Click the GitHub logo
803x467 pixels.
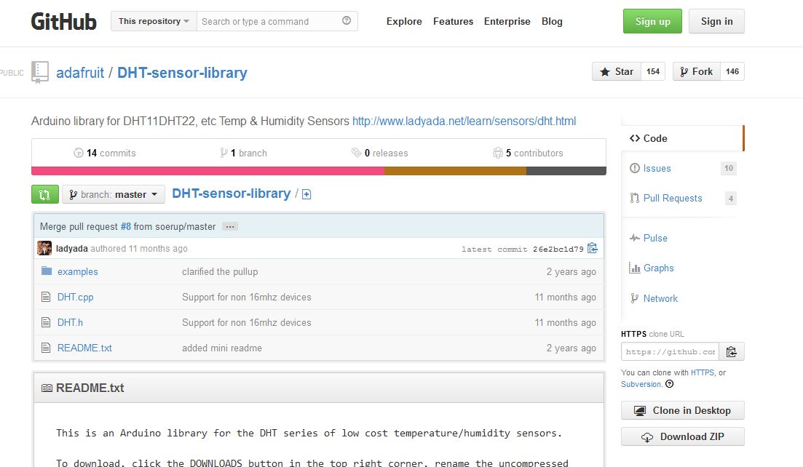(63, 22)
